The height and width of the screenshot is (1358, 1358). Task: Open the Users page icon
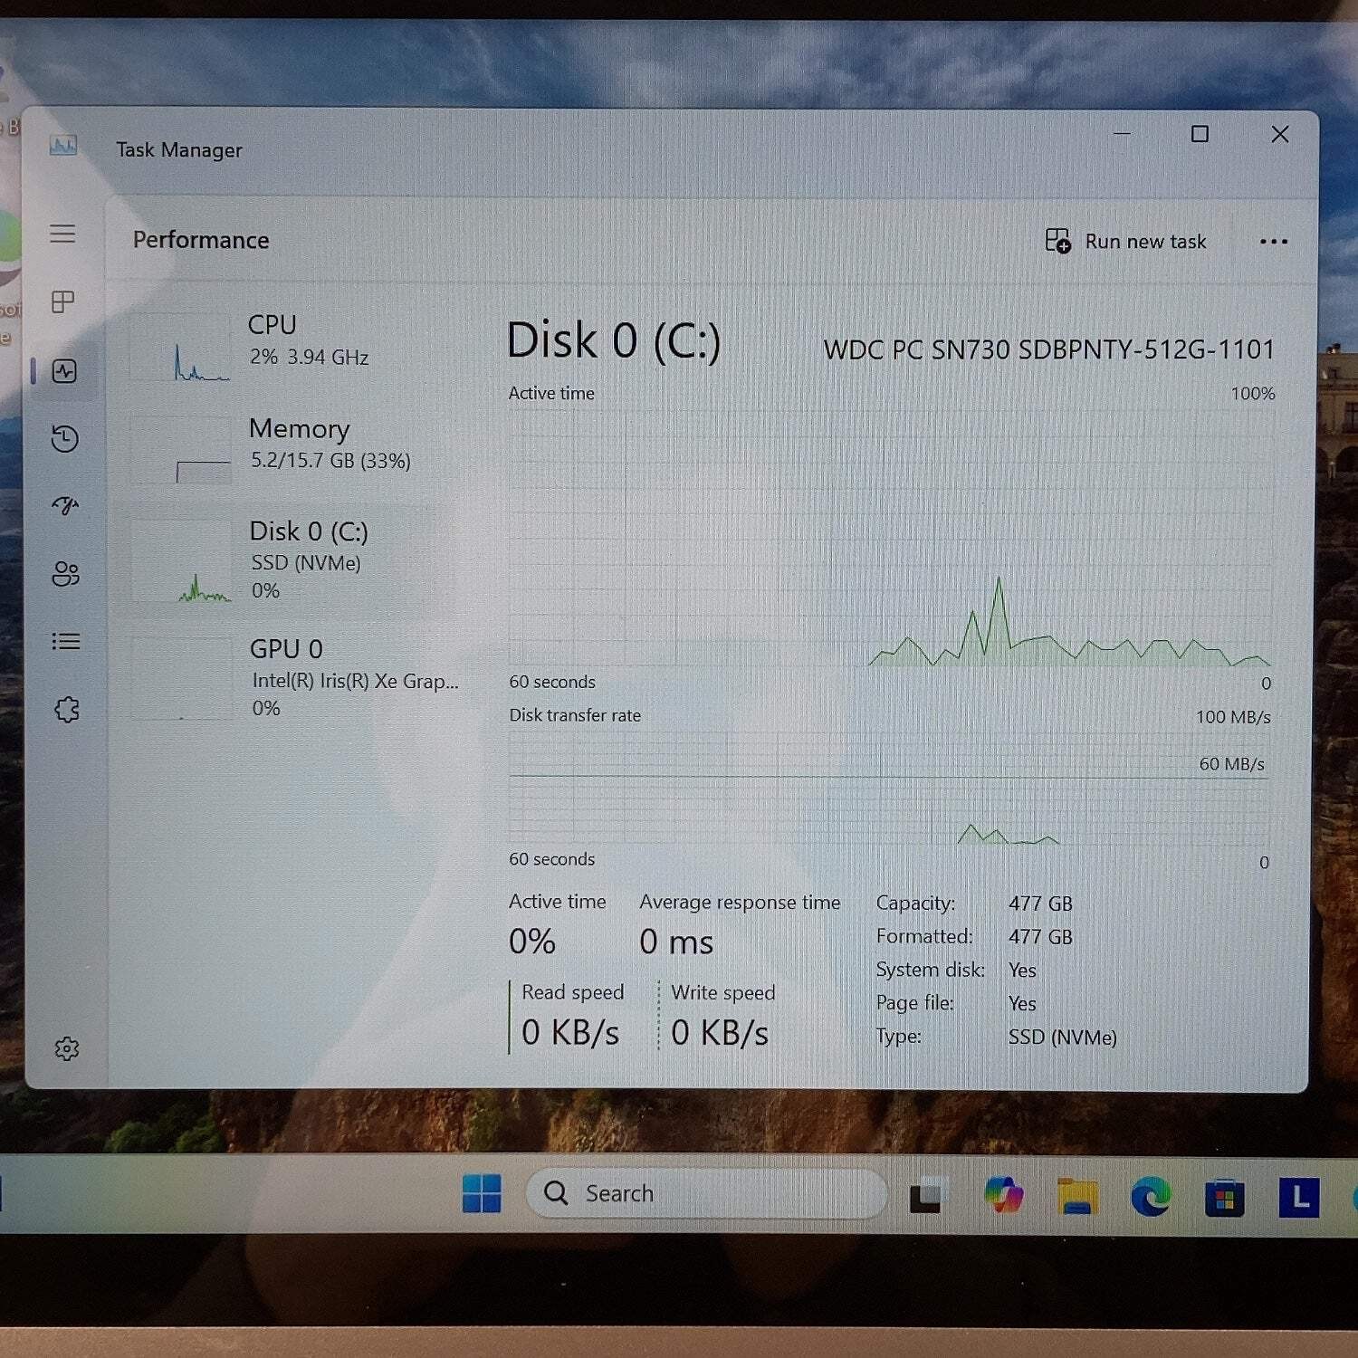(65, 574)
